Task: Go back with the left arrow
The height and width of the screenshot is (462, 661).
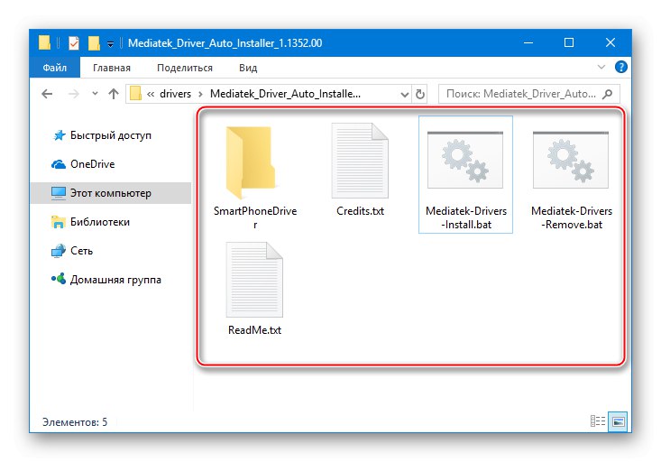Action: tap(47, 94)
